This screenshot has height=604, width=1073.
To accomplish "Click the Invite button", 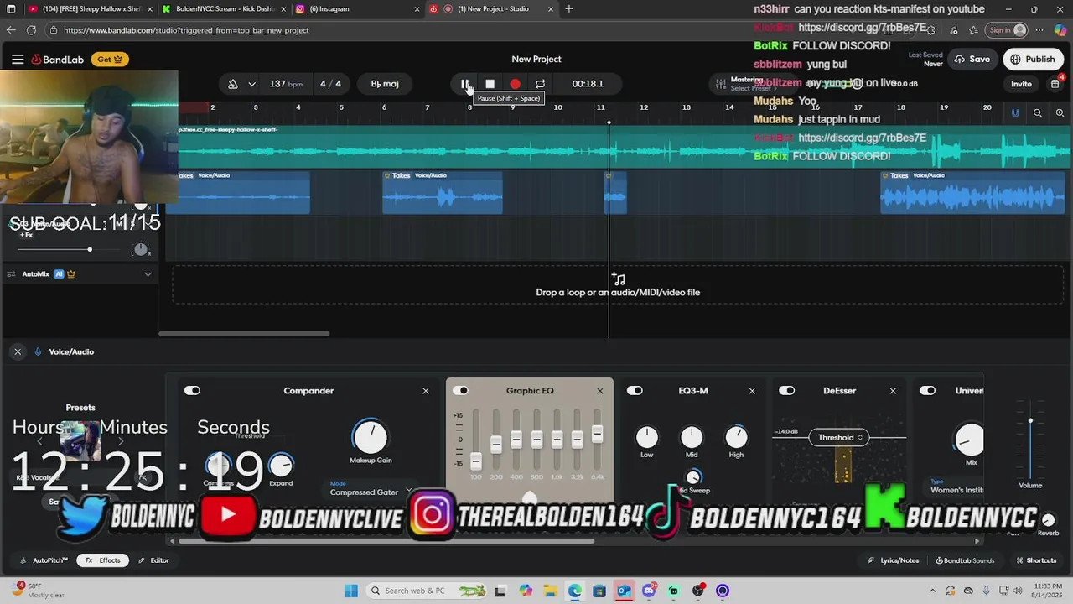I will [x=1021, y=84].
